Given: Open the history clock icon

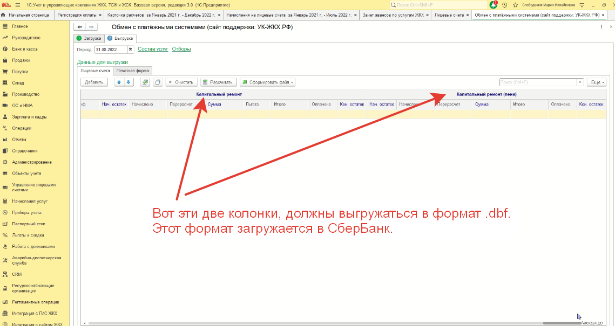Looking at the screenshot, I should 504,5.
